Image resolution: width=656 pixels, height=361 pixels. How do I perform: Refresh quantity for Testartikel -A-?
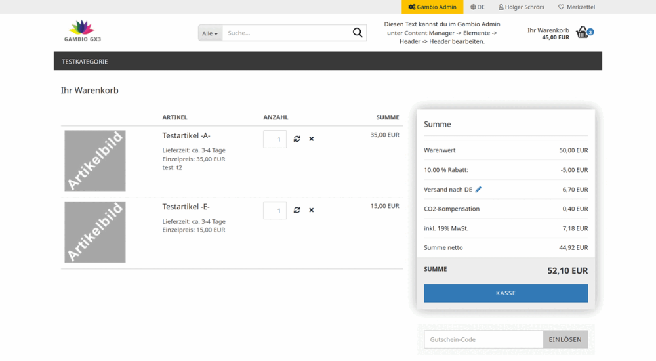[297, 139]
